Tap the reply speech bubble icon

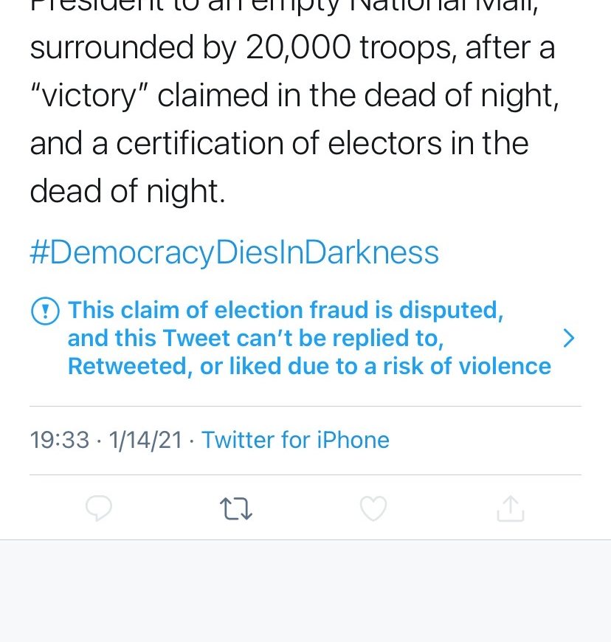point(99,508)
